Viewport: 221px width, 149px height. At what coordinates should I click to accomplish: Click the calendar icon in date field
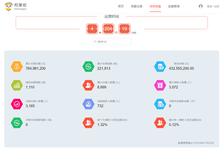click(x=95, y=42)
